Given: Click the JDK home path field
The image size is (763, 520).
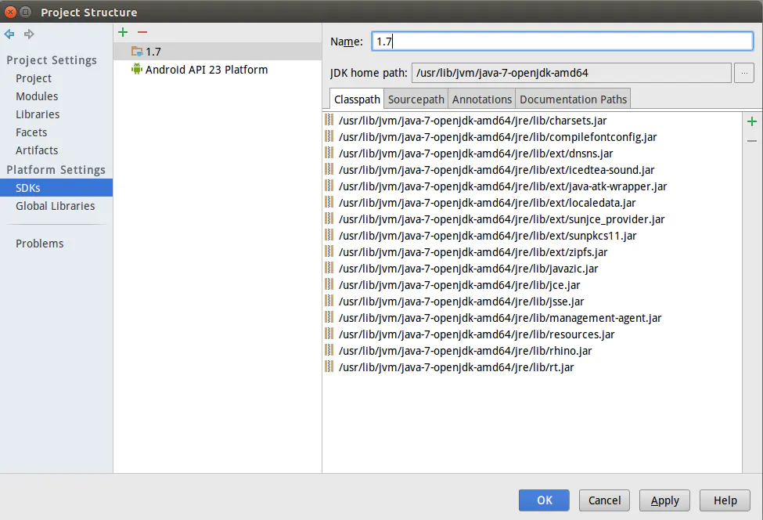Looking at the screenshot, I should pyautogui.click(x=571, y=73).
